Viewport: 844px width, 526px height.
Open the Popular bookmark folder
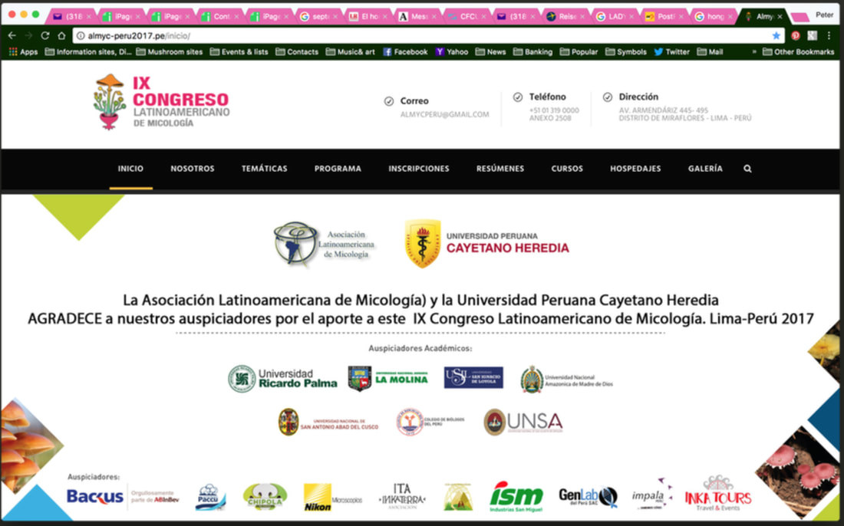pyautogui.click(x=579, y=51)
